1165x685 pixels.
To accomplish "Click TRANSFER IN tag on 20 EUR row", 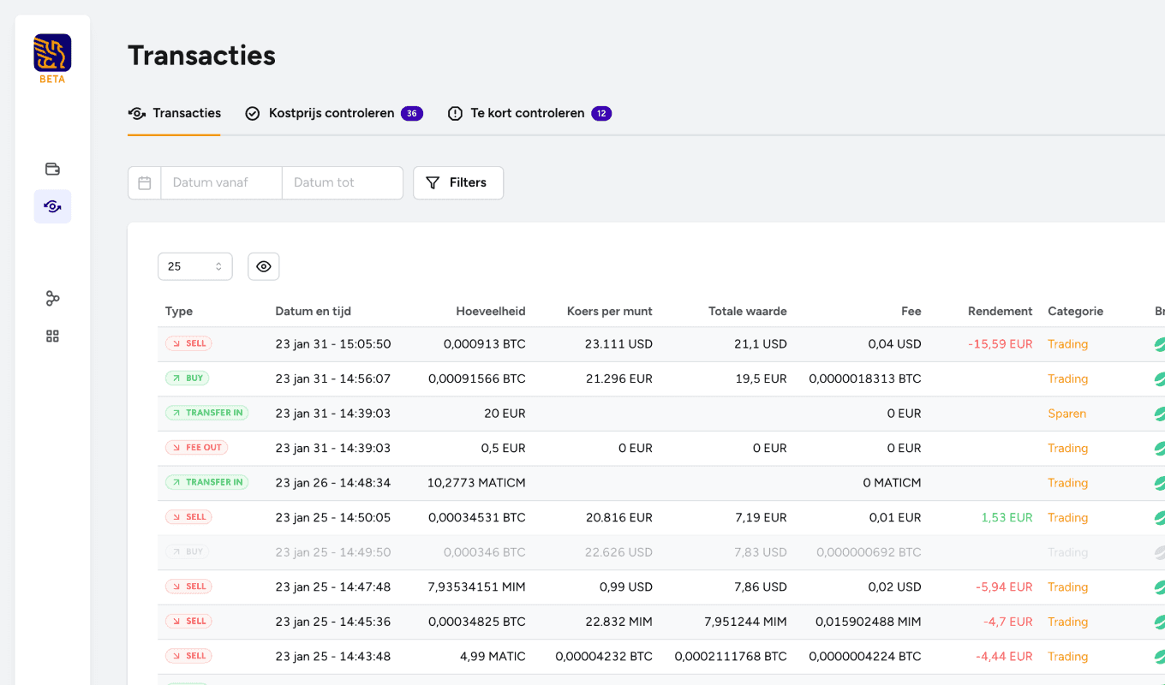I will pyautogui.click(x=206, y=413).
